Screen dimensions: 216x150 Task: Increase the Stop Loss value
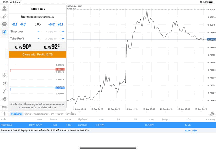63,31
